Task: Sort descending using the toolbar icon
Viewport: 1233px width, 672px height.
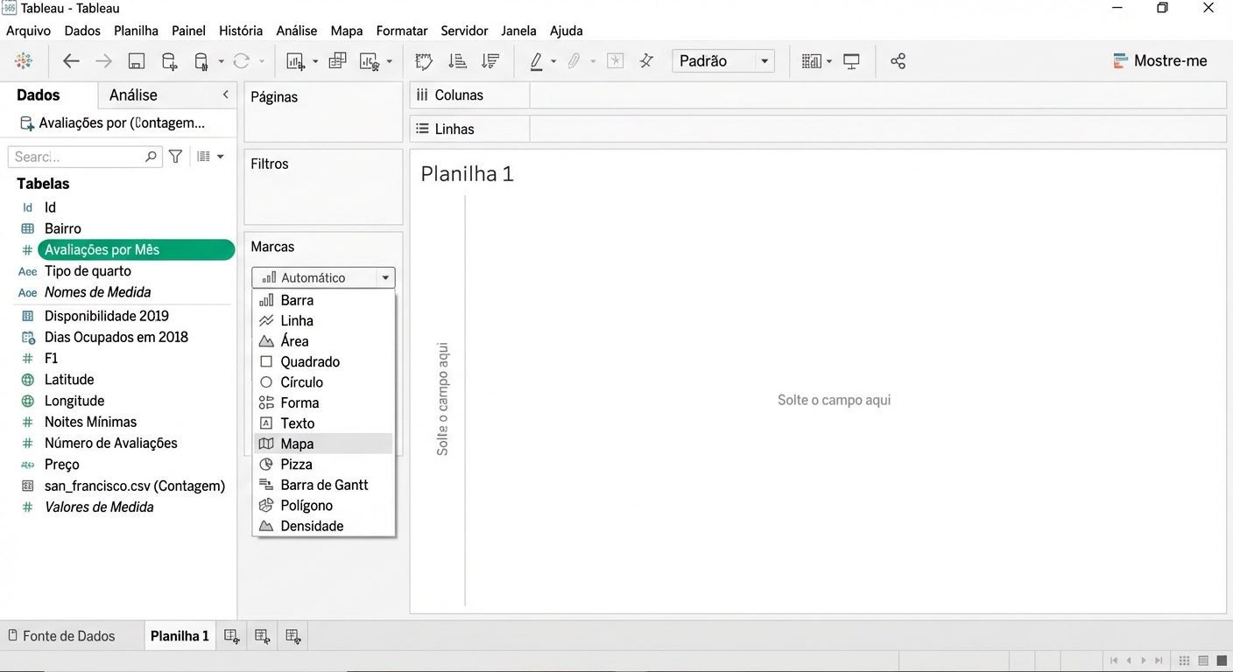Action: coord(490,61)
